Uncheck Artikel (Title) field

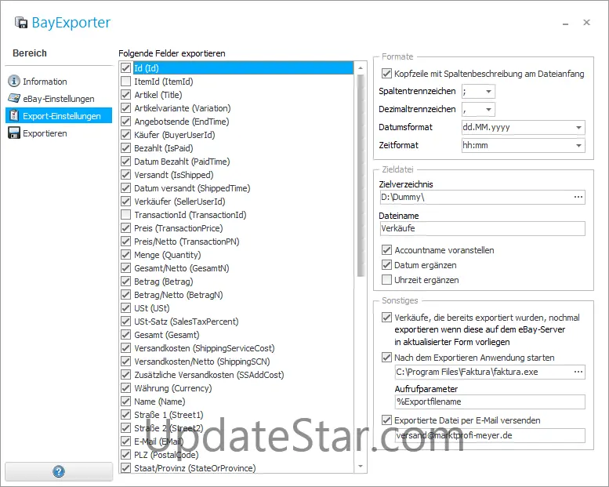tap(125, 94)
